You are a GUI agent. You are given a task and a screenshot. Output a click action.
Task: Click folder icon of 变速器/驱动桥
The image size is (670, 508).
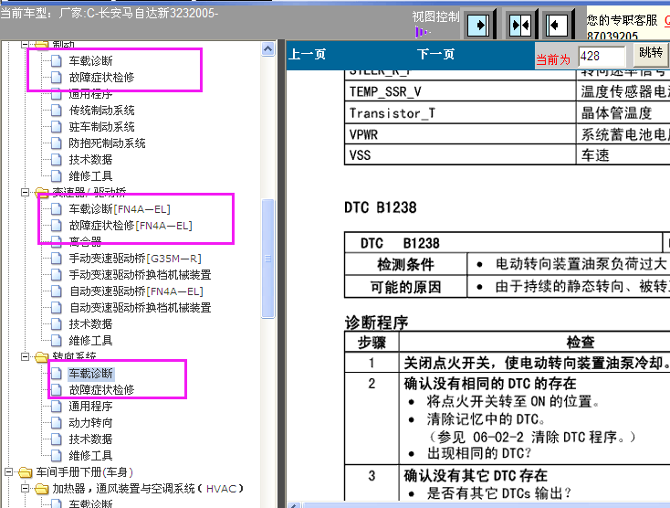(41, 193)
